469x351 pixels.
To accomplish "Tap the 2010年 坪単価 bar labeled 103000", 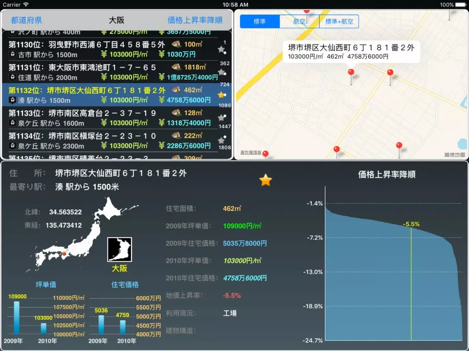I will point(44,328).
